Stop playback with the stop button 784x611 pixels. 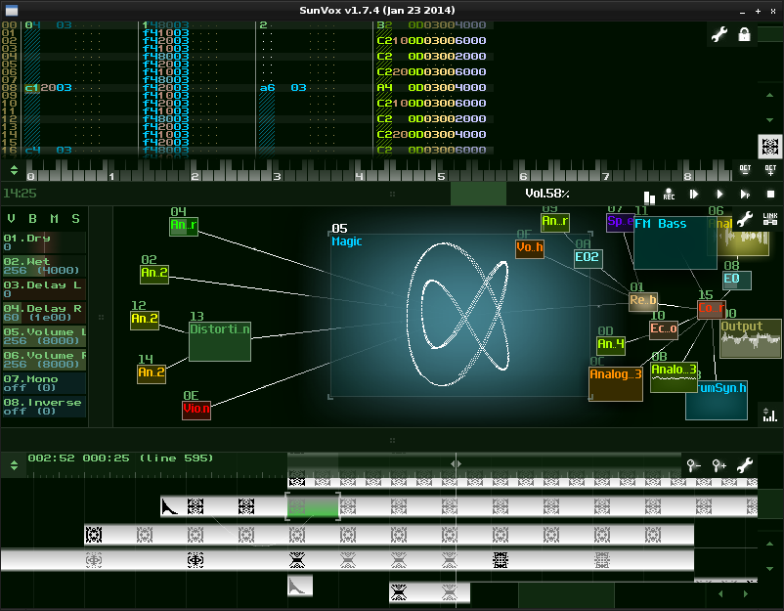tap(770, 195)
